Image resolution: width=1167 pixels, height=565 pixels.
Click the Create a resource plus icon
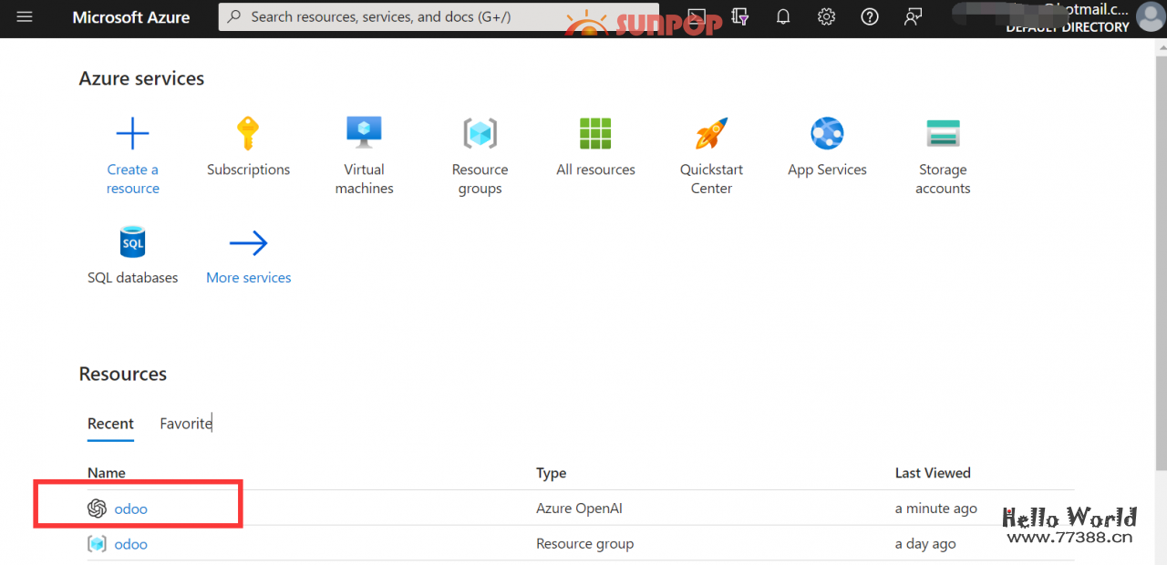click(133, 134)
